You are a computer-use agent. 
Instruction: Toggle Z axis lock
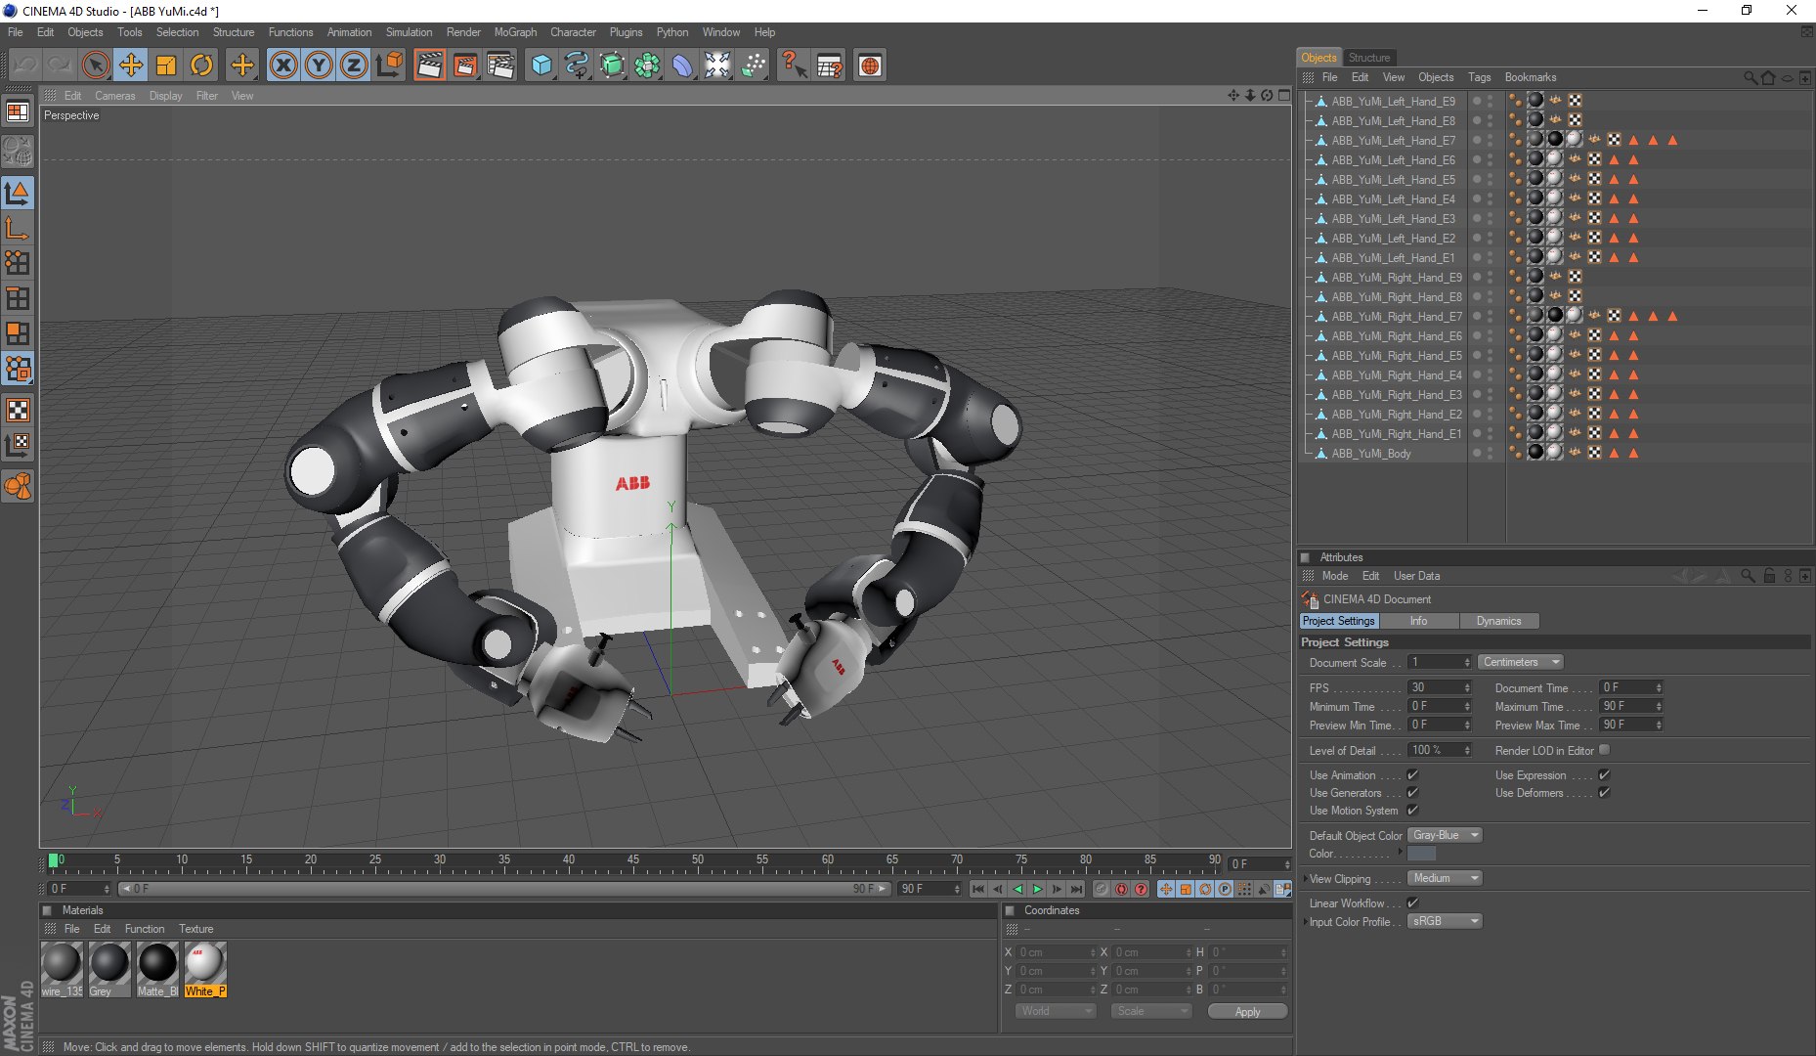(x=354, y=66)
